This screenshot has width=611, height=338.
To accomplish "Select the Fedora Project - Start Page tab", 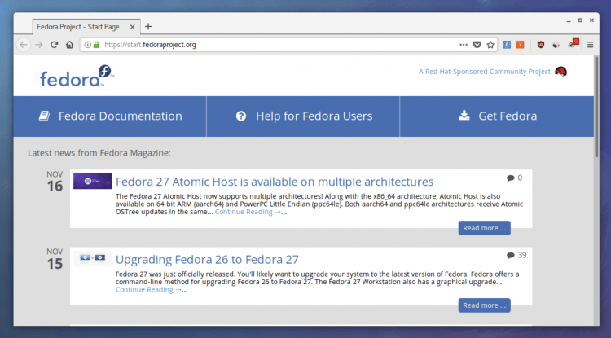I will pos(86,27).
